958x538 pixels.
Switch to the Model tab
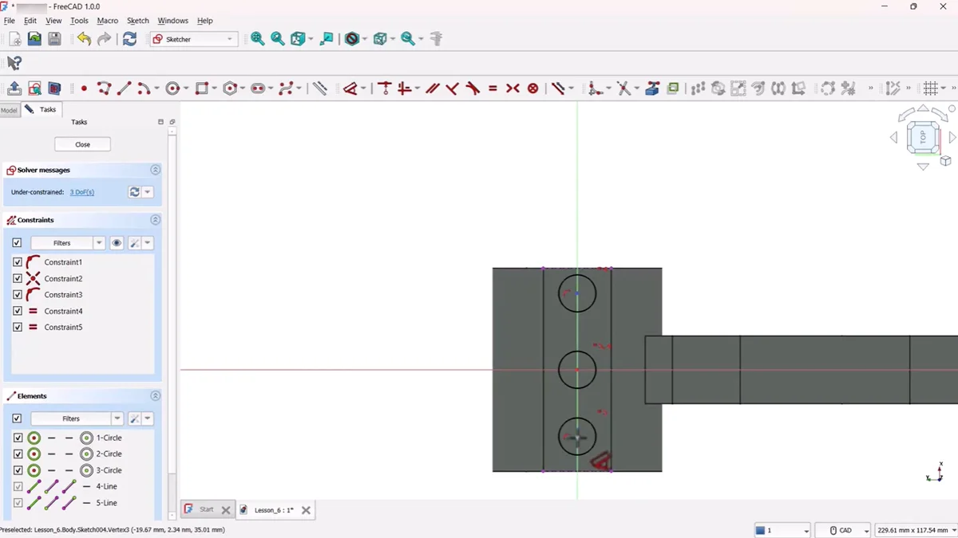tap(9, 110)
